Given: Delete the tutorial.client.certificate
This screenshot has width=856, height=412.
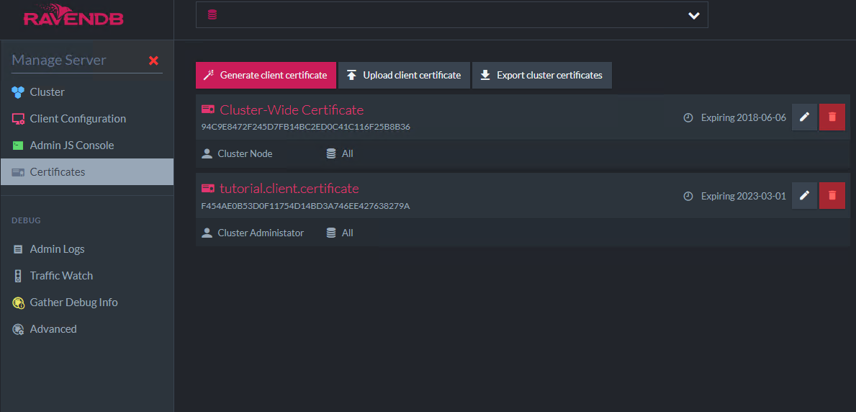Looking at the screenshot, I should click(832, 196).
